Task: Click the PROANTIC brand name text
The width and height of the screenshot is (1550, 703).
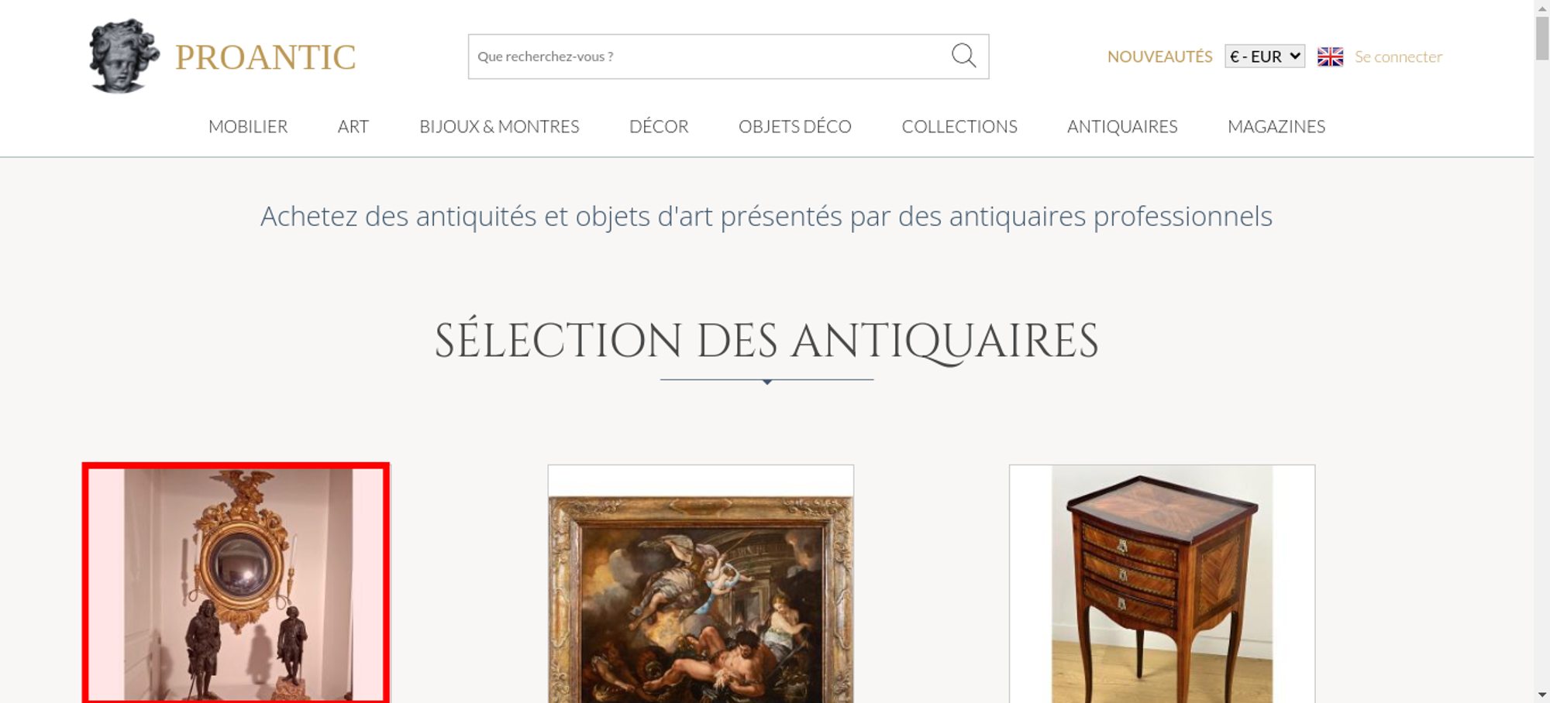Action: 265,57
